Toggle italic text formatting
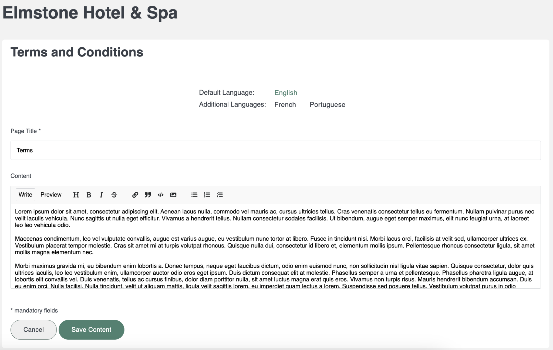This screenshot has height=350, width=553. pos(101,195)
